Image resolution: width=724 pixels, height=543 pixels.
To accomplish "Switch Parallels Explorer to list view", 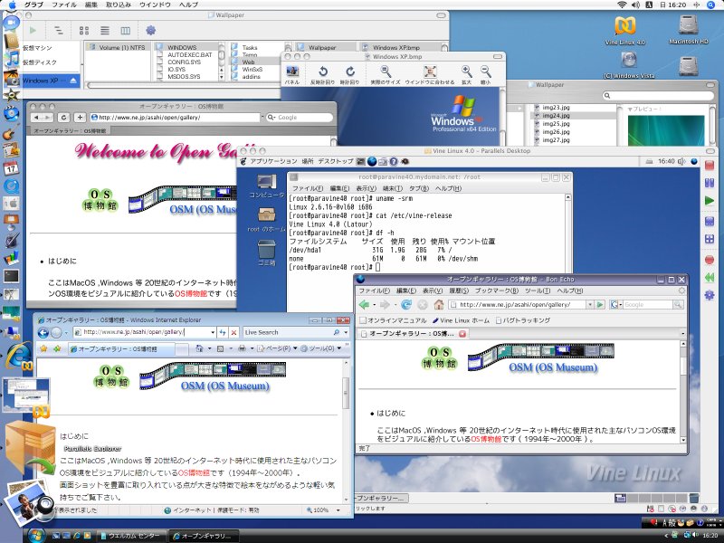I will [x=105, y=31].
